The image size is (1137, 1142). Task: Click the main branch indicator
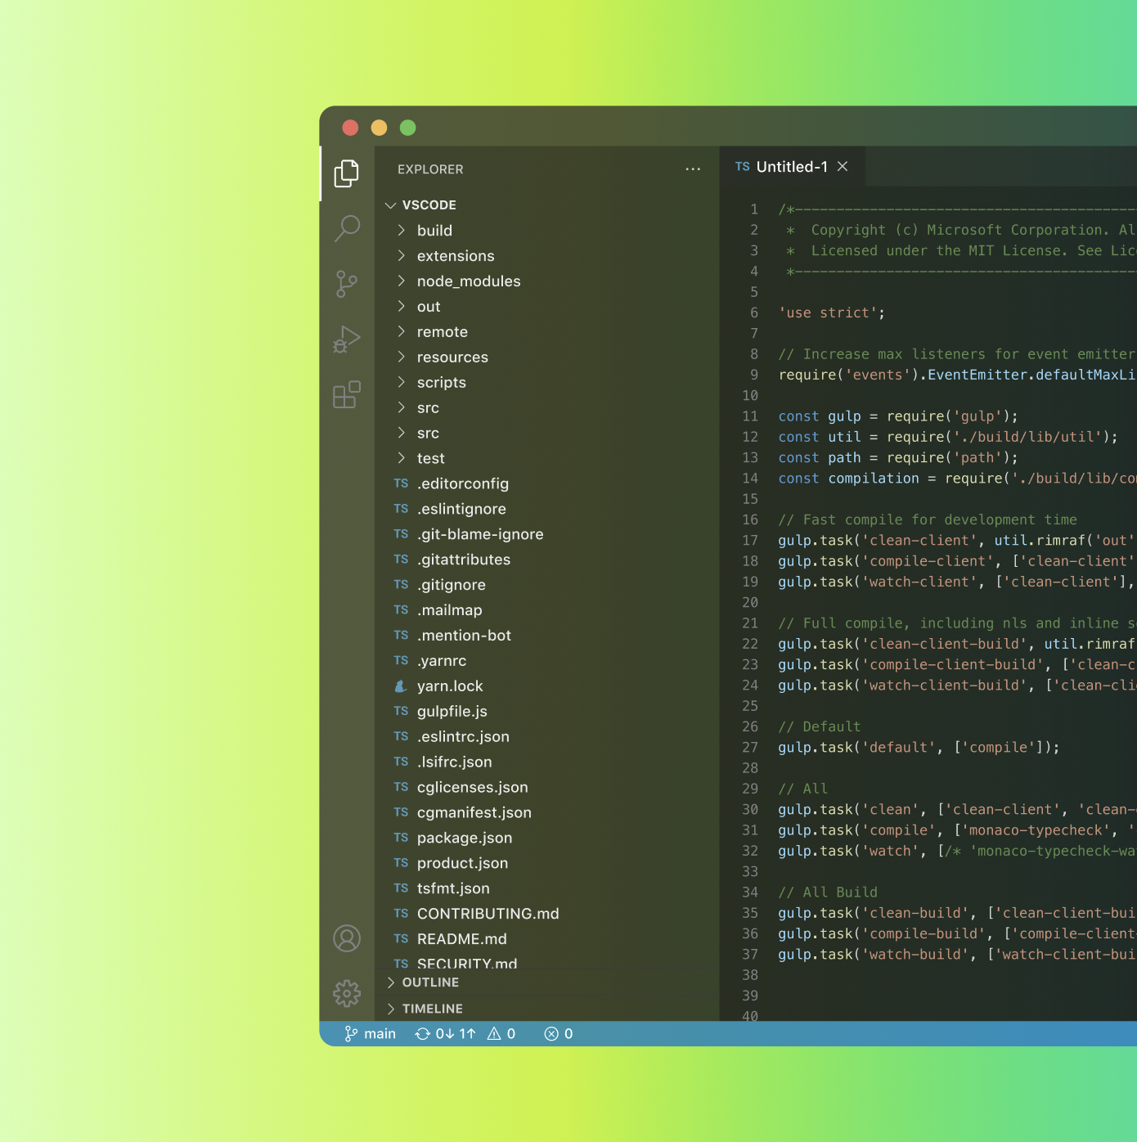[370, 1034]
